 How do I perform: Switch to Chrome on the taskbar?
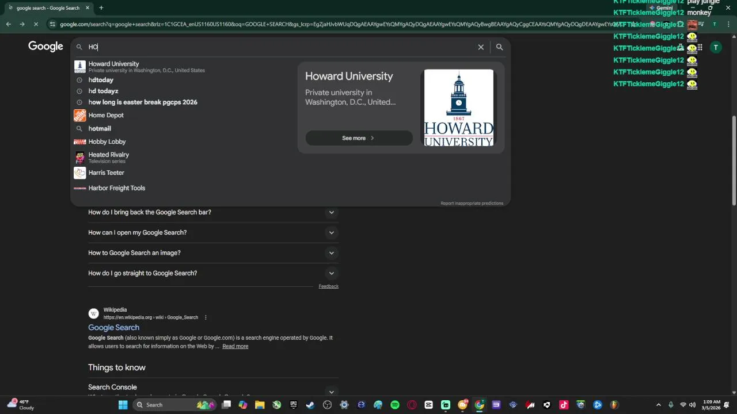pyautogui.click(x=479, y=405)
